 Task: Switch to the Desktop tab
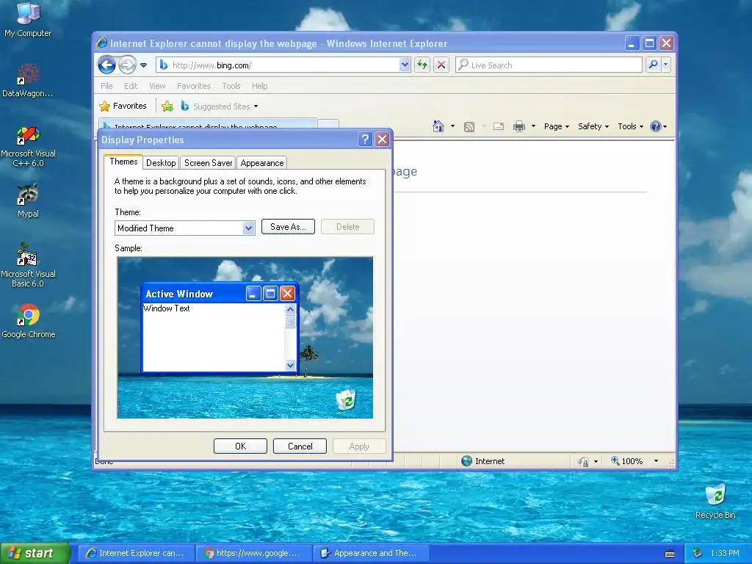click(x=161, y=163)
